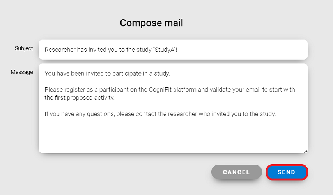The width and height of the screenshot is (333, 195).
Task: Click the "If you have any questions" line
Action: click(x=160, y=114)
